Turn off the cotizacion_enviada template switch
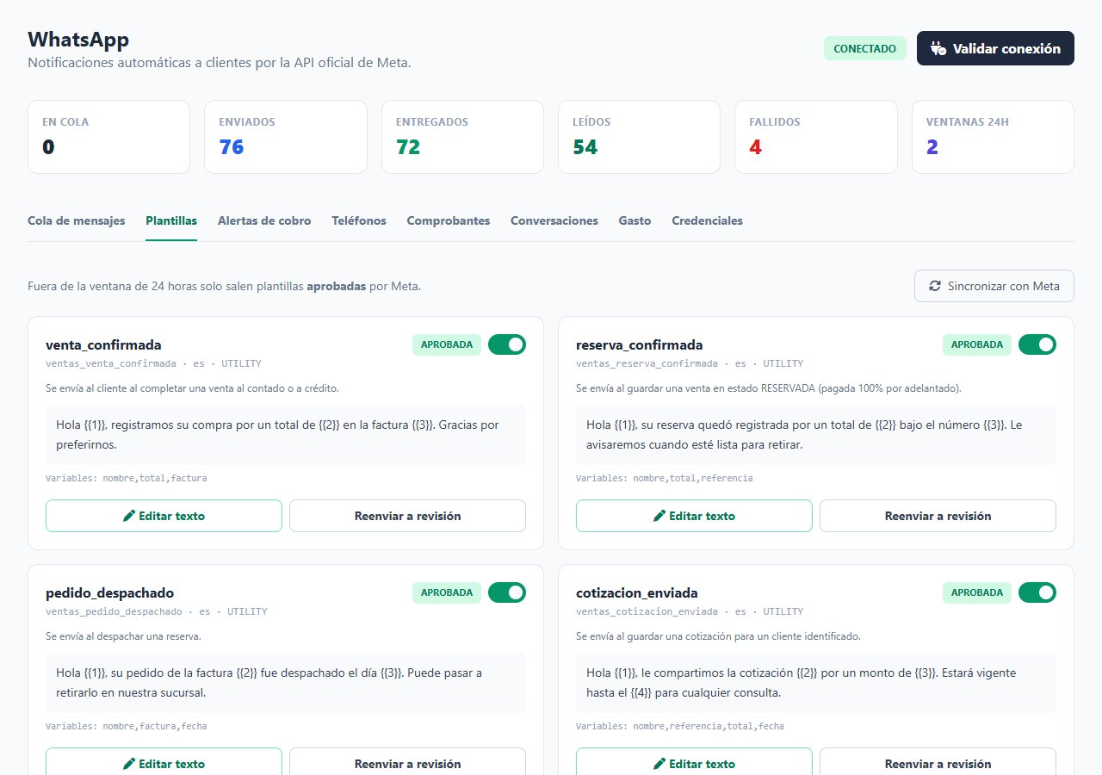Image resolution: width=1102 pixels, height=775 pixels. 1037,592
